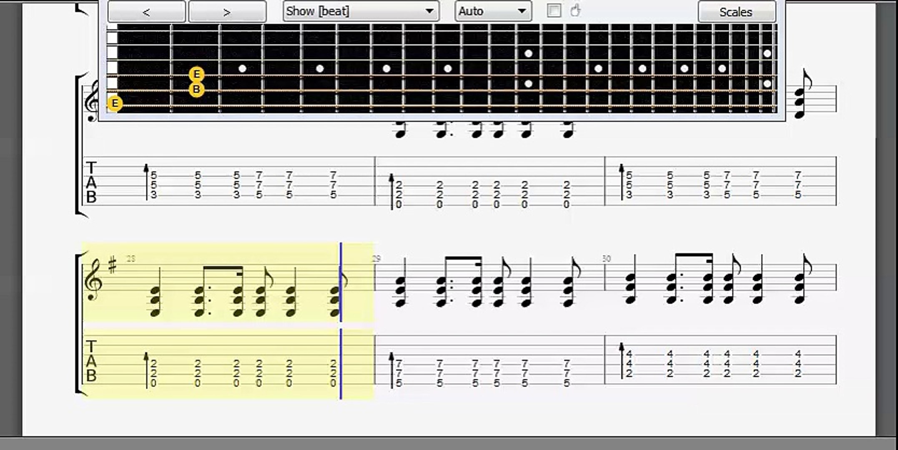Click the yellow B note marker on fretboard
Viewport: 898px width, 450px height.
(x=196, y=89)
